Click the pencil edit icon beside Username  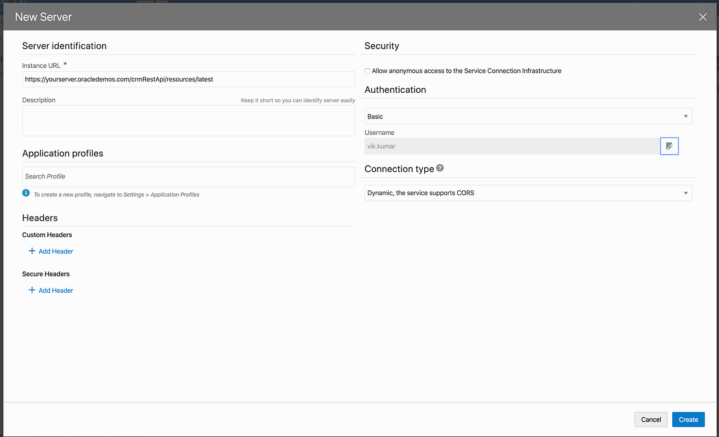pyautogui.click(x=669, y=145)
